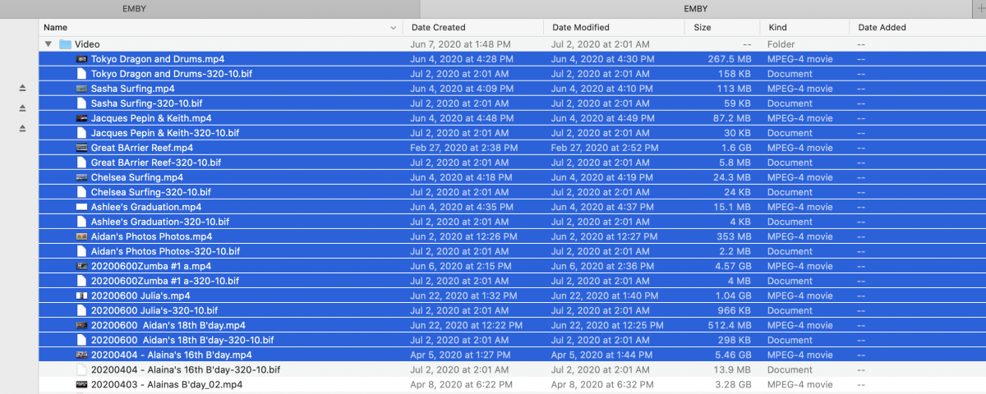The width and height of the screenshot is (986, 394).
Task: Click 20200600Zumba #1 a.mp4 movie icon
Action: coord(81,266)
